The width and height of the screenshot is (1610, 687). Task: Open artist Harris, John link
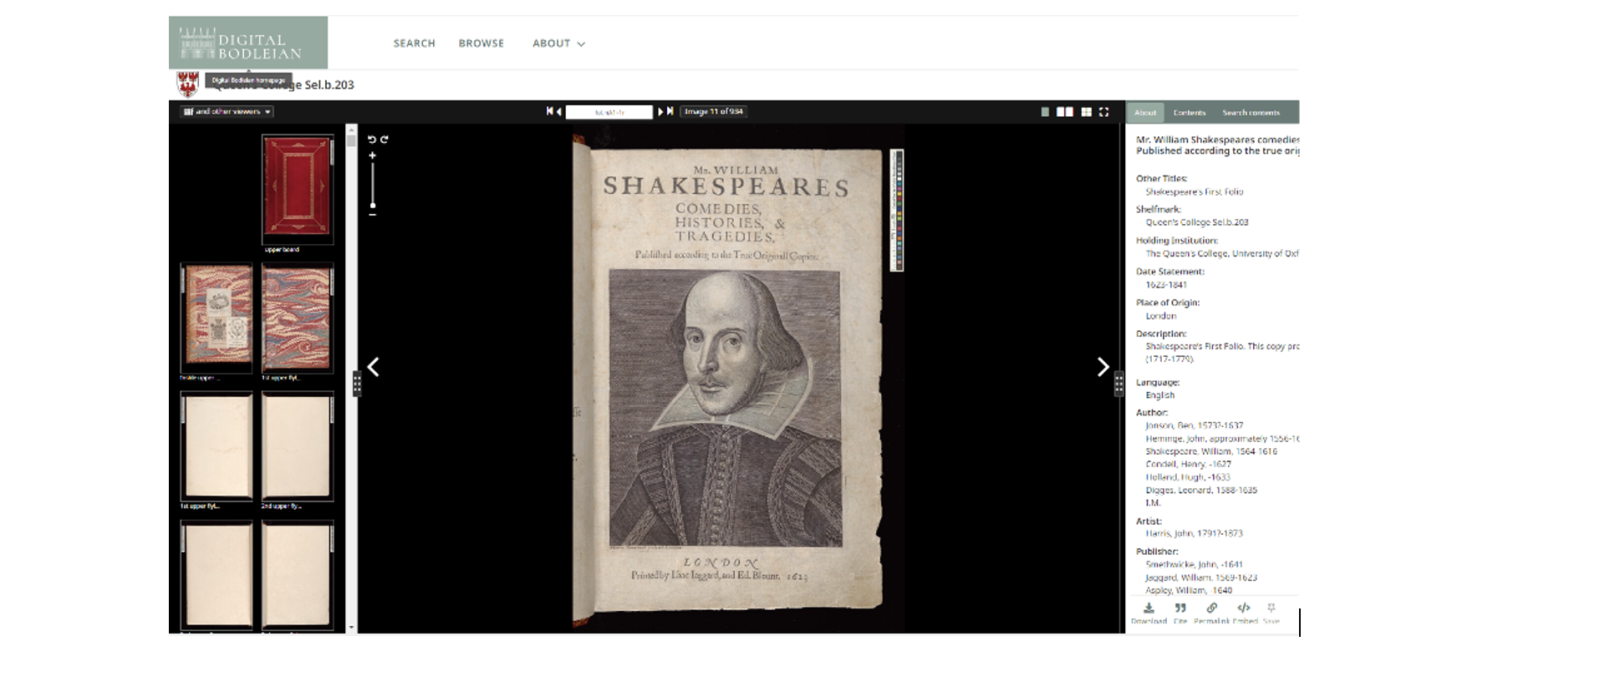(x=1194, y=533)
